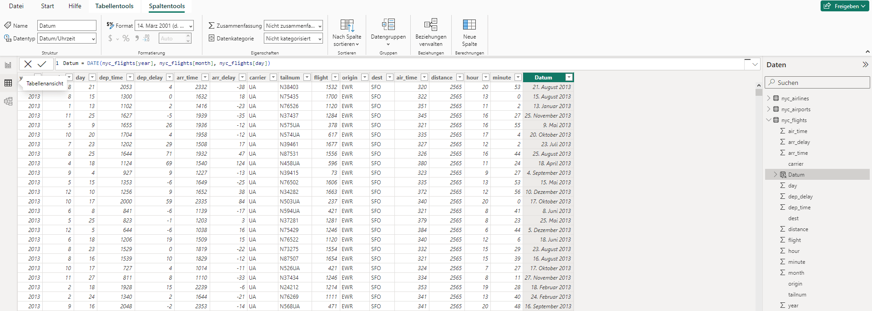Open filter dropdown on dep_delay column header
The height and width of the screenshot is (311, 872).
169,78
